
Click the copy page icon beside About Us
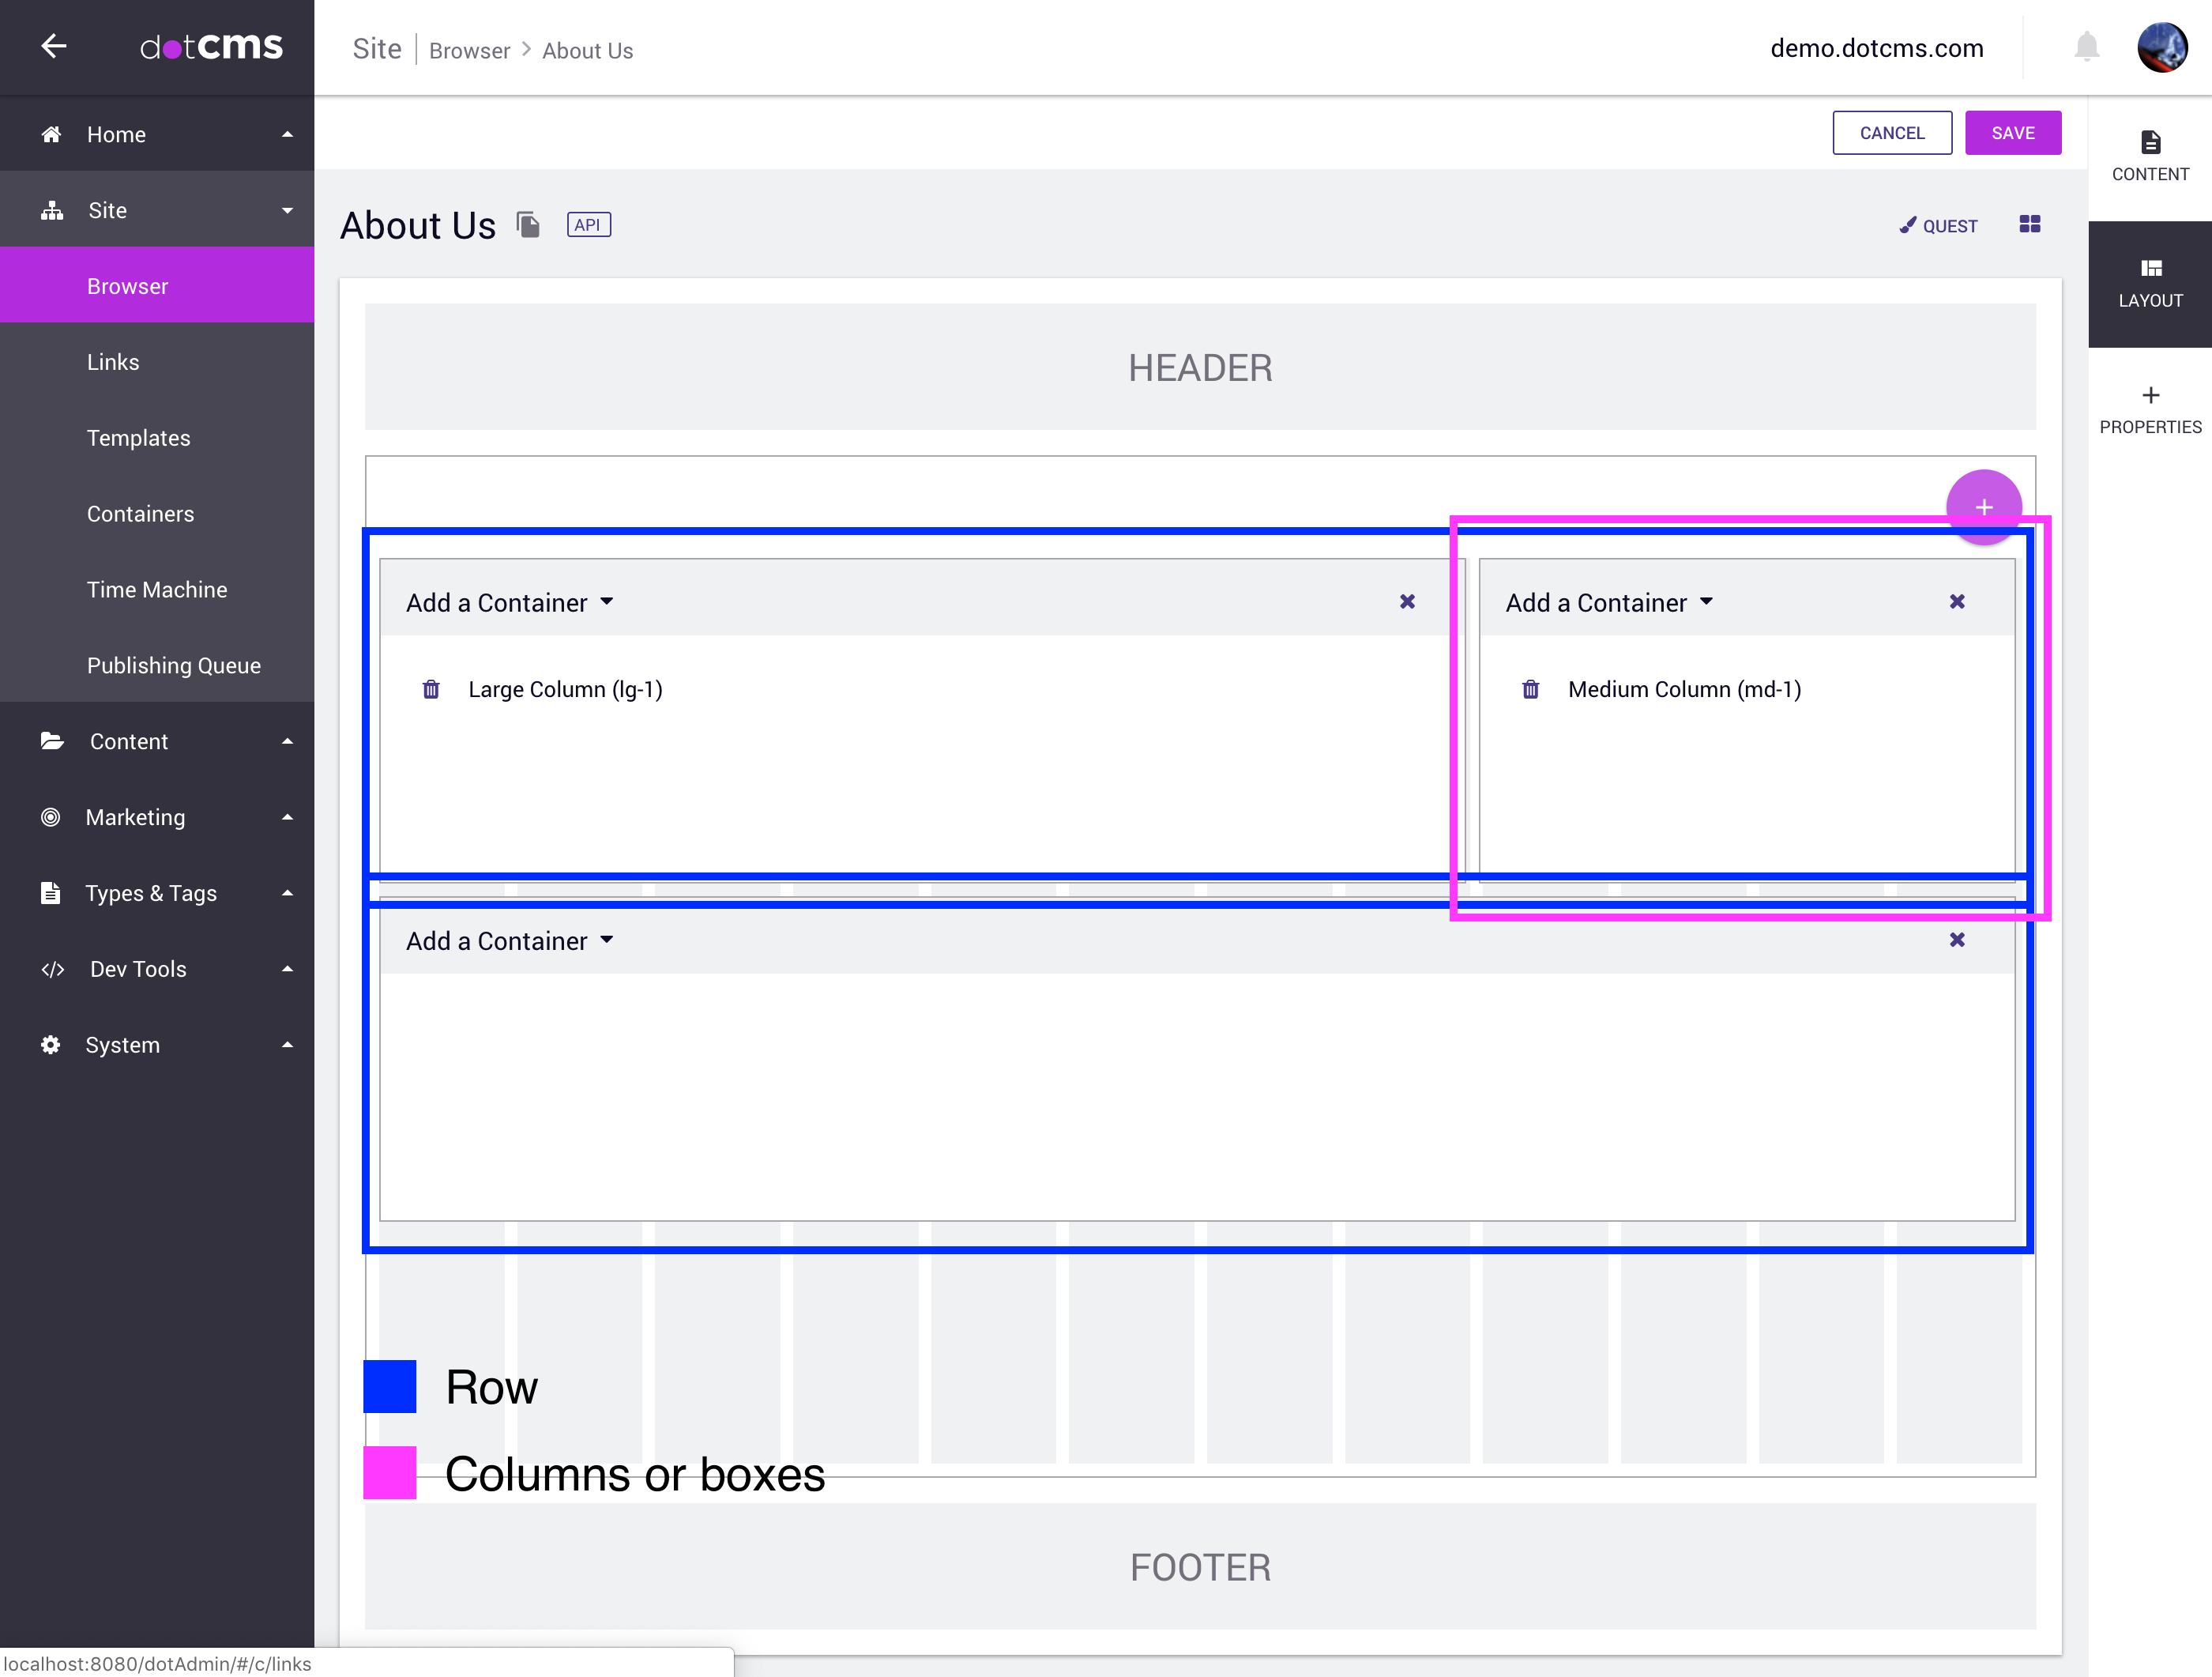(528, 224)
